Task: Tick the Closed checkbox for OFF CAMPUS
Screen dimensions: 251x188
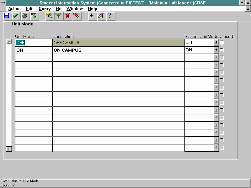Action: pos(222,42)
